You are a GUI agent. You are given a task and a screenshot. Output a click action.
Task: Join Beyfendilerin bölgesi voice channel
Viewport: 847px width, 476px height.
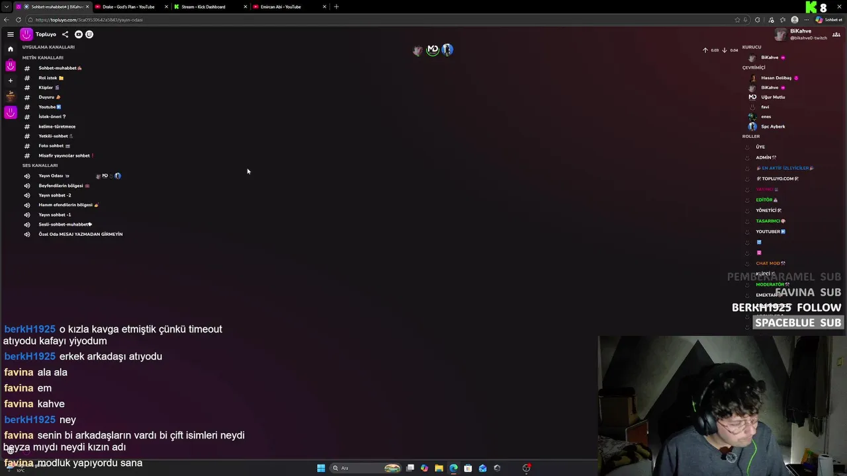(x=64, y=186)
